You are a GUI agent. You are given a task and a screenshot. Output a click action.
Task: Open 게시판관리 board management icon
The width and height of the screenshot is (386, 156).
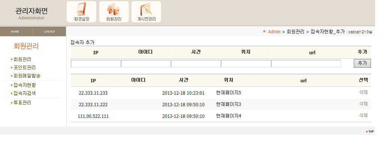point(146,12)
